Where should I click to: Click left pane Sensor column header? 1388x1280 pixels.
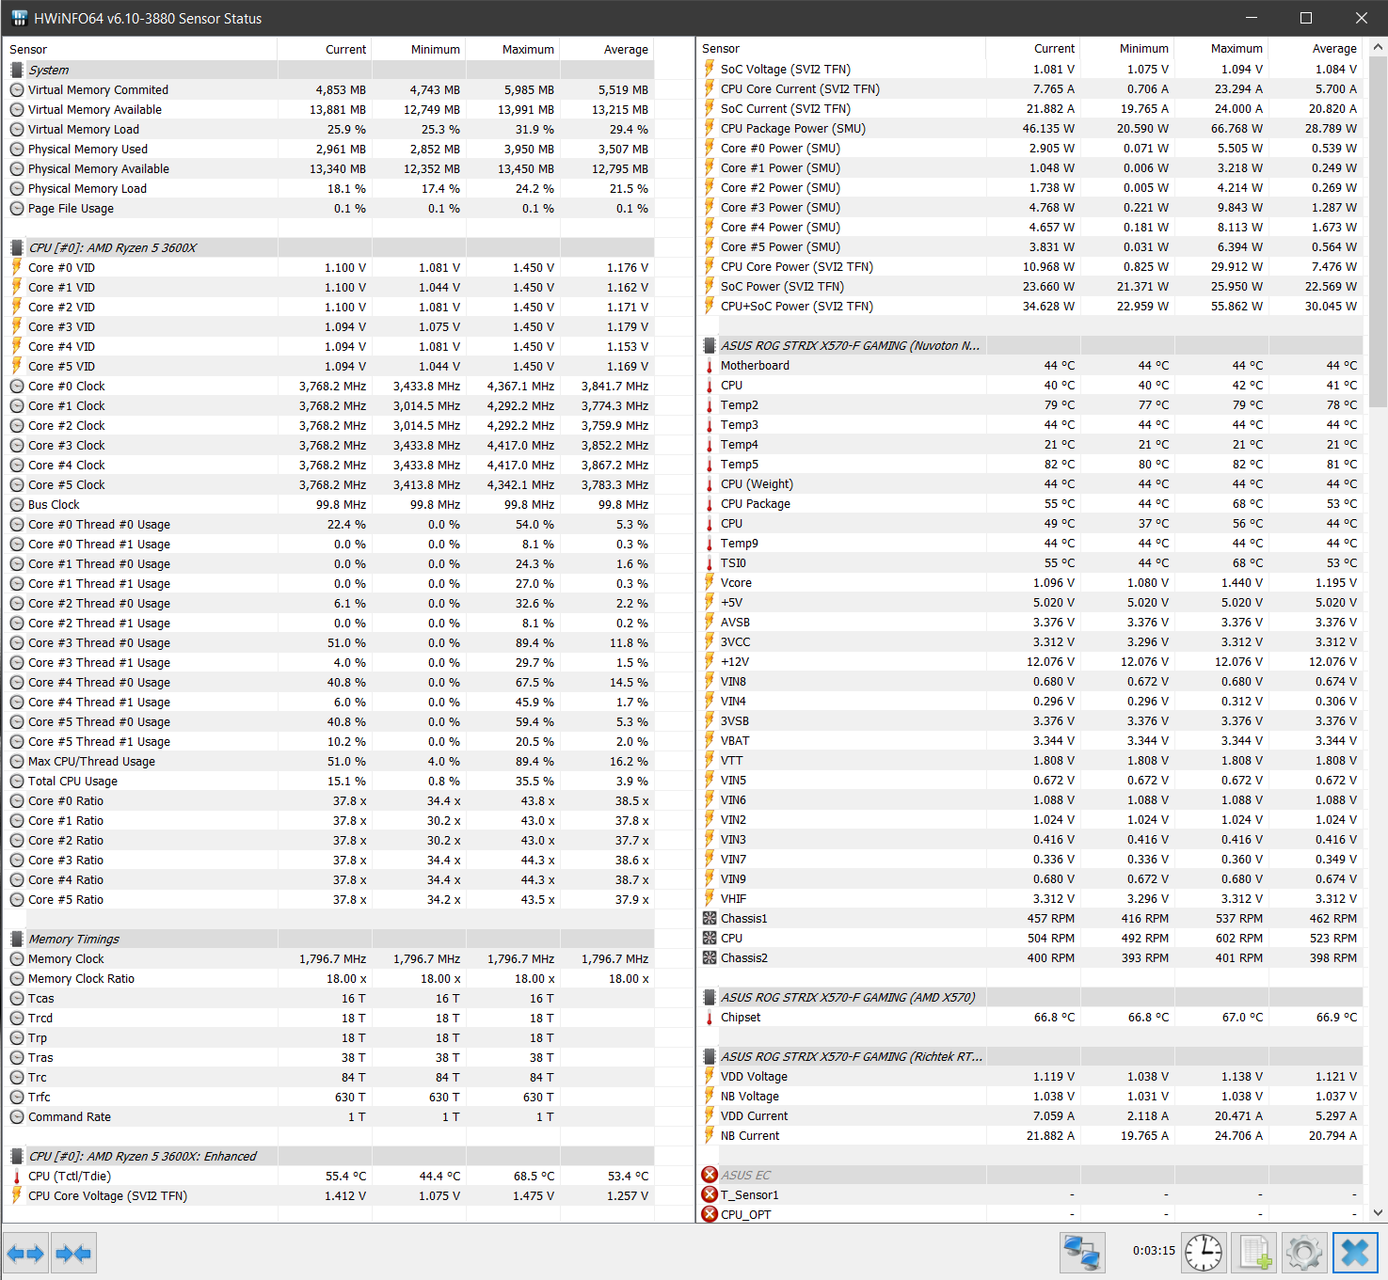pos(140,49)
